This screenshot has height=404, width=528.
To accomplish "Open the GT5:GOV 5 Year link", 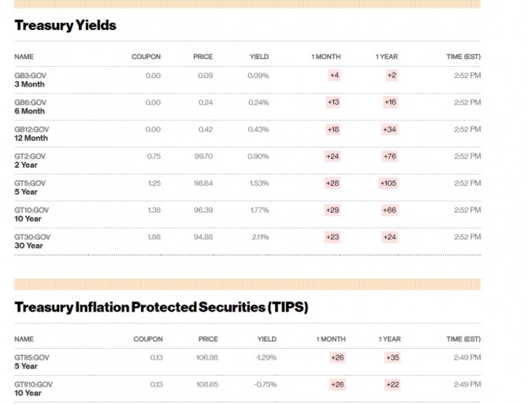I will coord(30,187).
